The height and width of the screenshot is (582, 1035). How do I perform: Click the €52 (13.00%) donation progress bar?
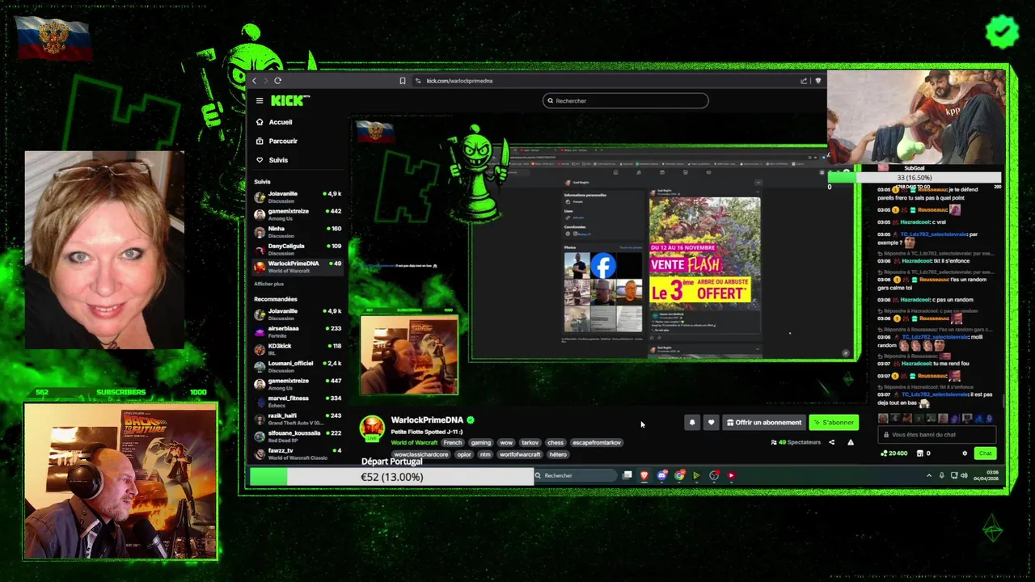pyautogui.click(x=391, y=477)
